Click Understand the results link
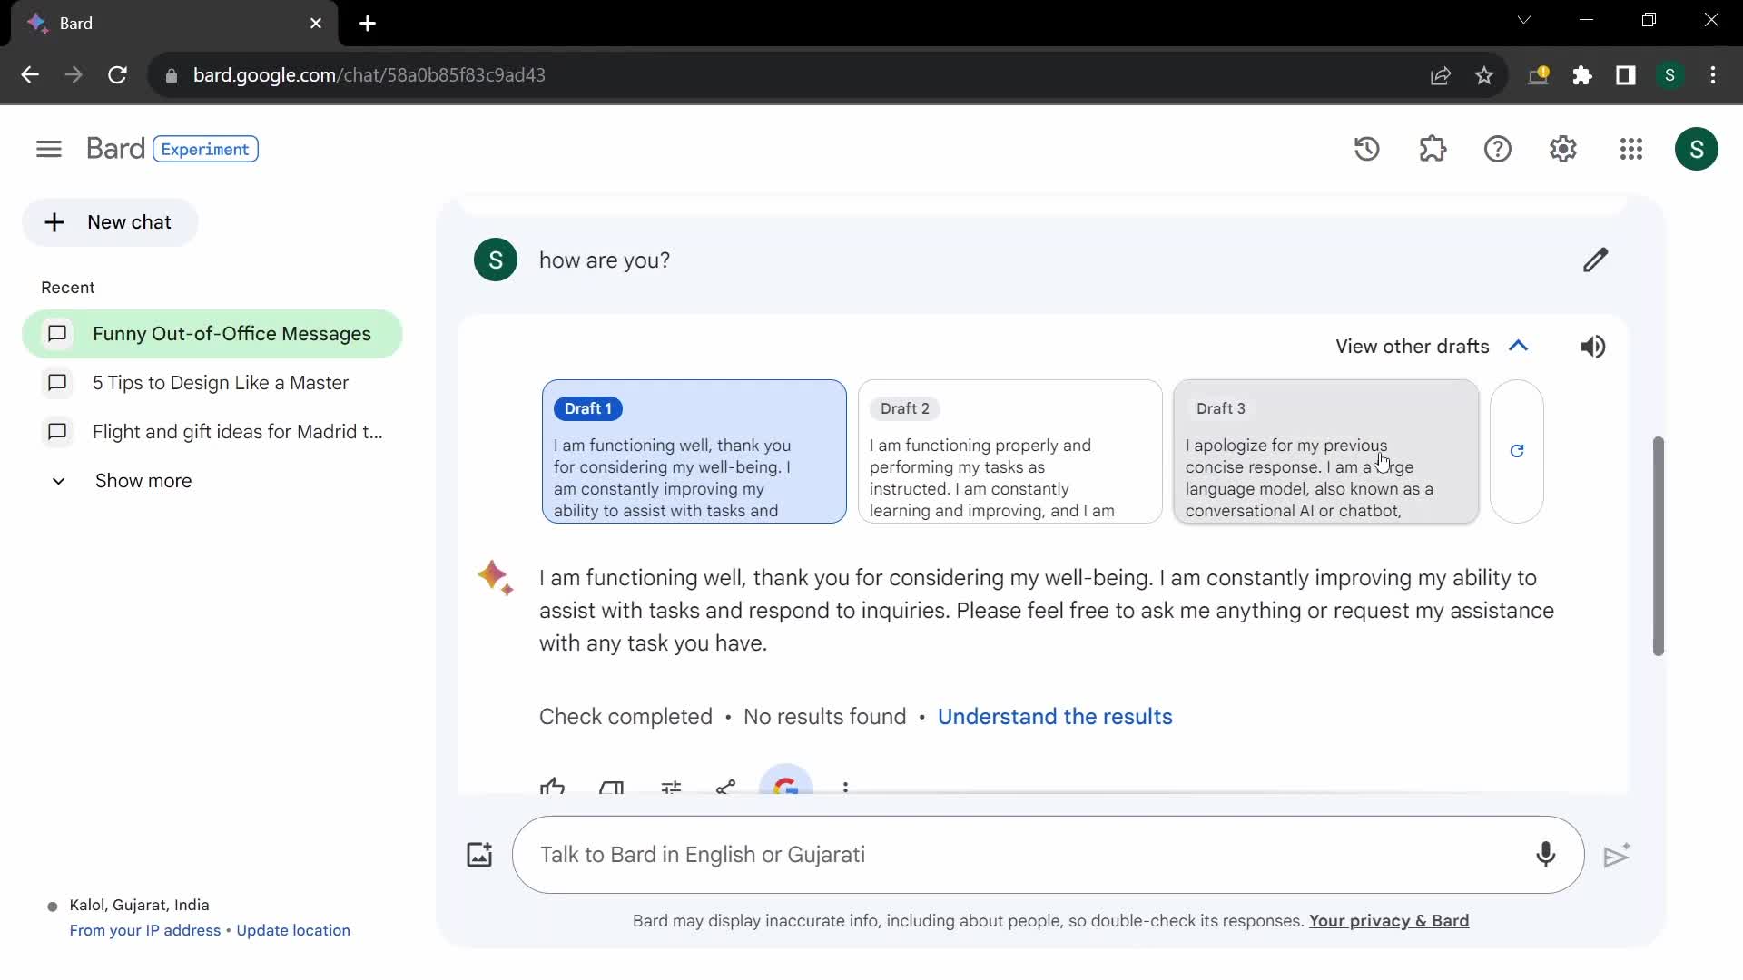This screenshot has width=1743, height=980. [1055, 716]
